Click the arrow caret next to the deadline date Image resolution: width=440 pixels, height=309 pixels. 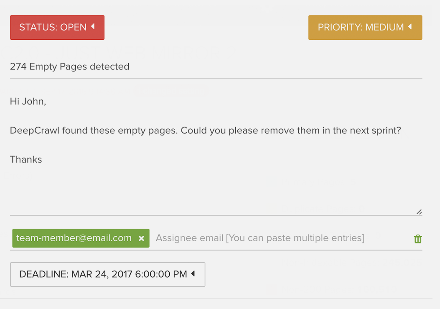[x=193, y=273]
